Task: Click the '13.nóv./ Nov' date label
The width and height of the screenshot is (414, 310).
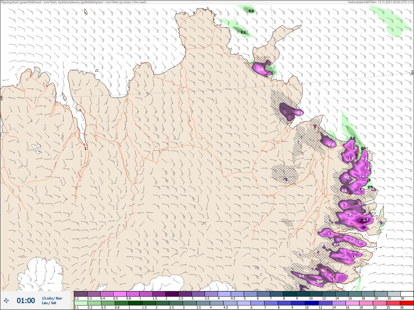Action: pyautogui.click(x=52, y=298)
